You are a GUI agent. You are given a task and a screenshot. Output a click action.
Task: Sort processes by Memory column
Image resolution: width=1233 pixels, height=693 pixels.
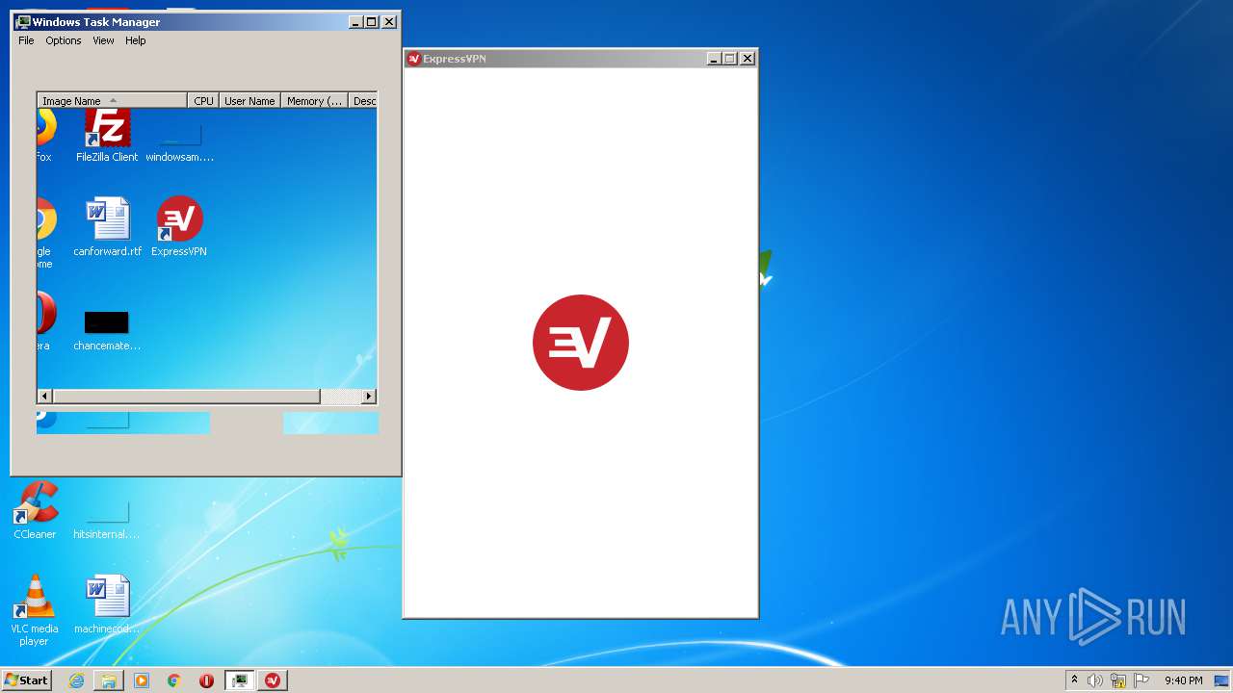pyautogui.click(x=314, y=100)
